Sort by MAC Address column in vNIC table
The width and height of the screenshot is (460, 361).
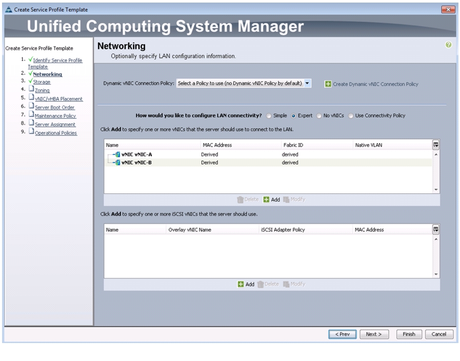point(241,145)
